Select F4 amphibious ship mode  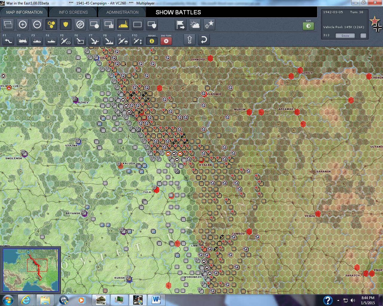(51, 41)
